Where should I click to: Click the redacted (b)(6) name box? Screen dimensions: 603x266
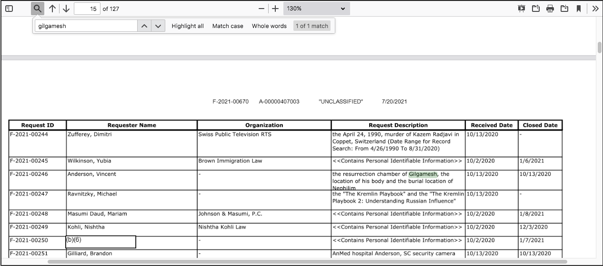coord(101,242)
